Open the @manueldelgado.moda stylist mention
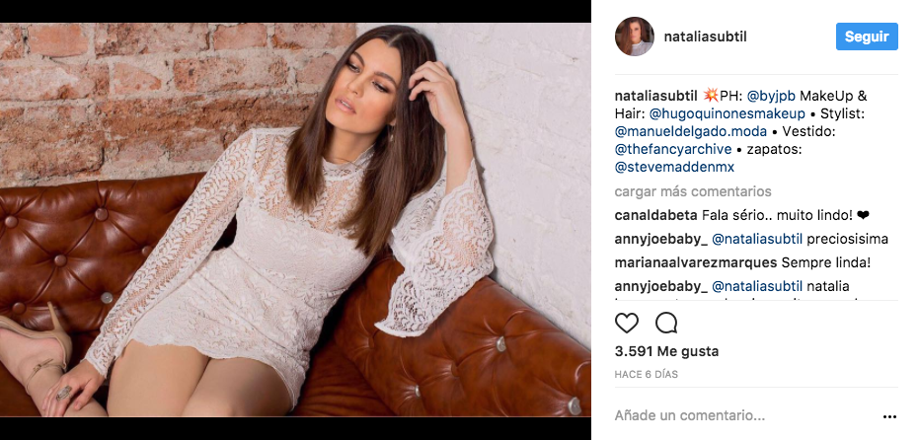 [689, 132]
